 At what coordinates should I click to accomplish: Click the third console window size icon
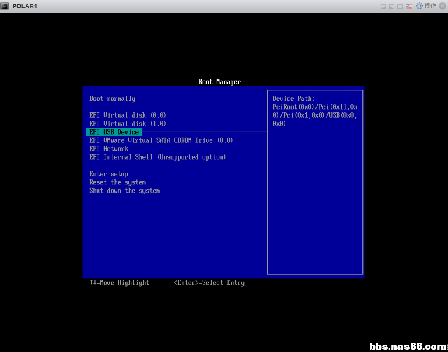point(399,7)
